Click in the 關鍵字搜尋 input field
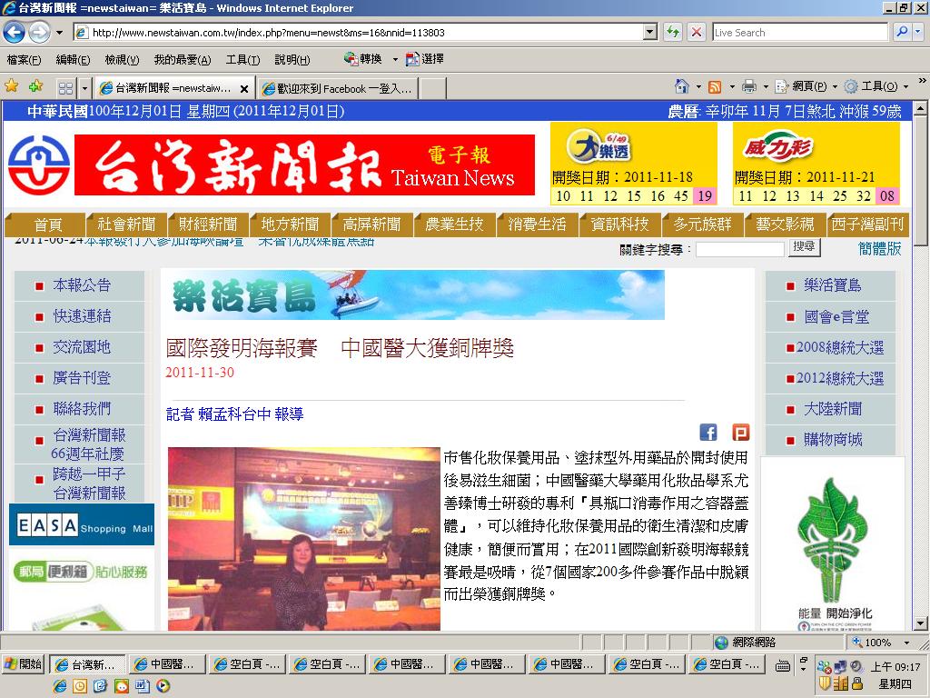Screen dimensions: 930x698 tap(739, 249)
